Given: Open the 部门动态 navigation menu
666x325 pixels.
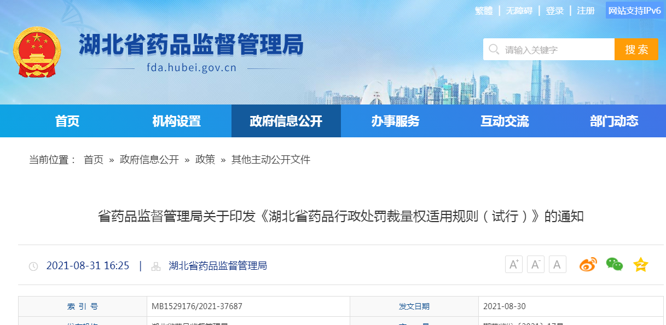Looking at the screenshot, I should coord(613,121).
